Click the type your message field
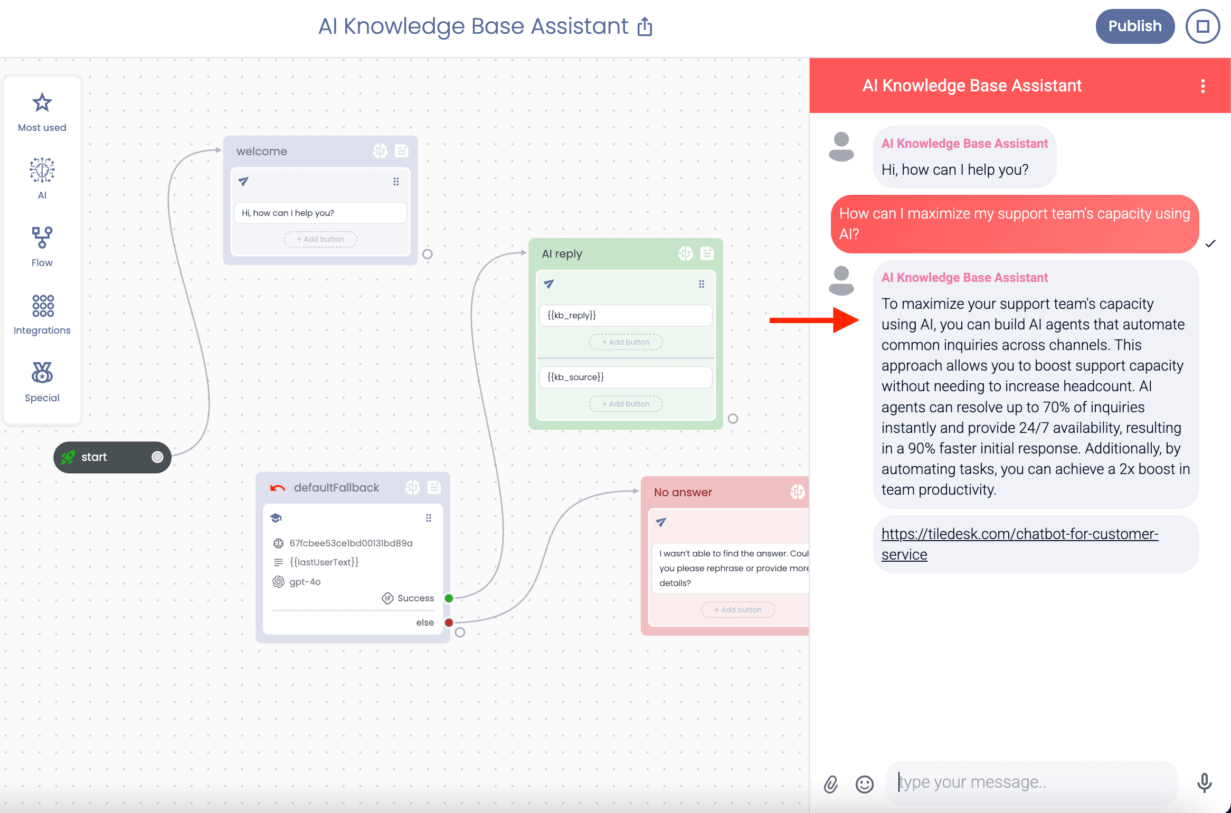 1032,782
